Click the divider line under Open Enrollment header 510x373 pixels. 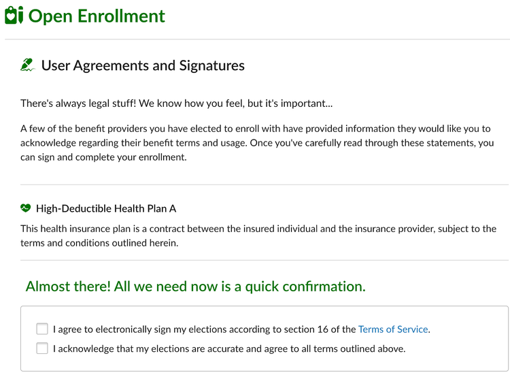point(257,39)
